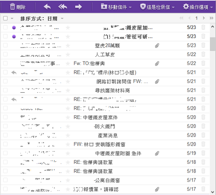
Task: Select checkbox for 公寓白鐵窗 mail
Action: pos(5,180)
